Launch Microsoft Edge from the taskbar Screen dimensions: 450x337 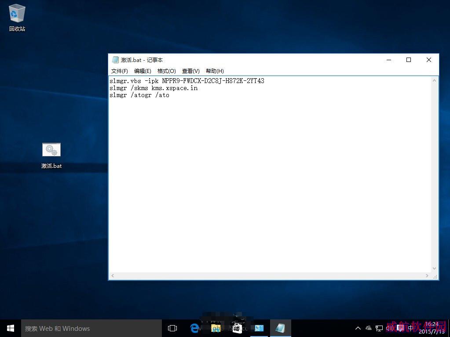[x=194, y=328]
